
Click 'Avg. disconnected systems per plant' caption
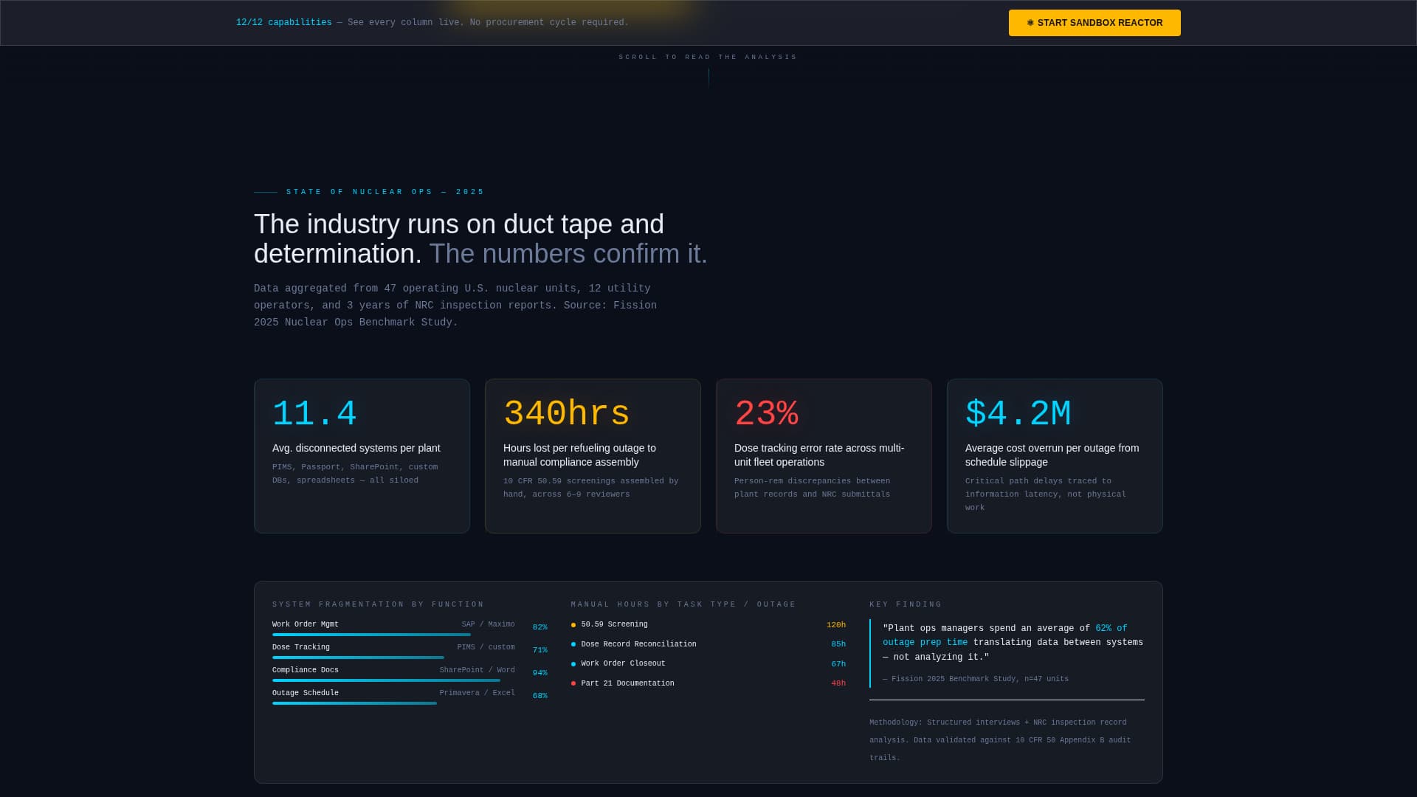(x=356, y=448)
